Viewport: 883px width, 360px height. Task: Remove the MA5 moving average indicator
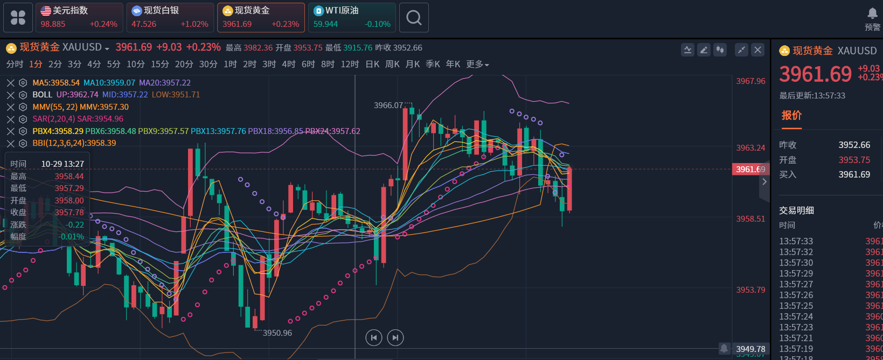click(x=10, y=83)
